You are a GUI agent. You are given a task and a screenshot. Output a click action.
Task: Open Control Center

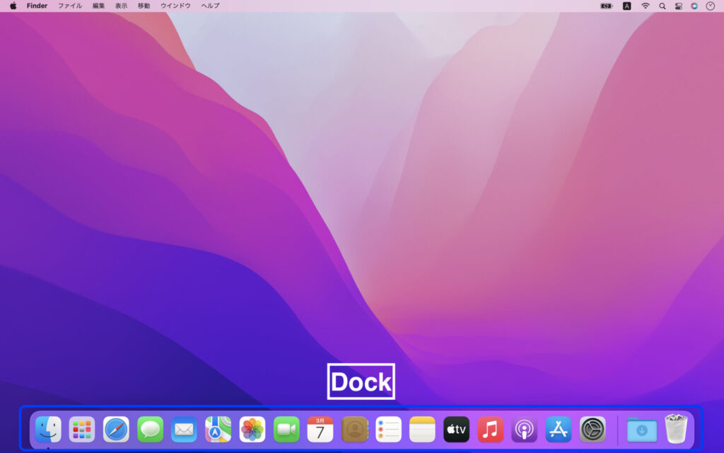point(678,6)
